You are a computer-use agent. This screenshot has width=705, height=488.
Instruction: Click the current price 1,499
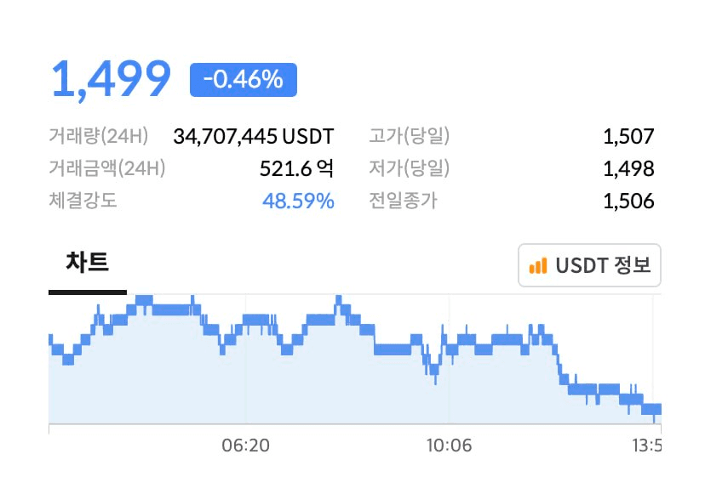[x=111, y=79]
